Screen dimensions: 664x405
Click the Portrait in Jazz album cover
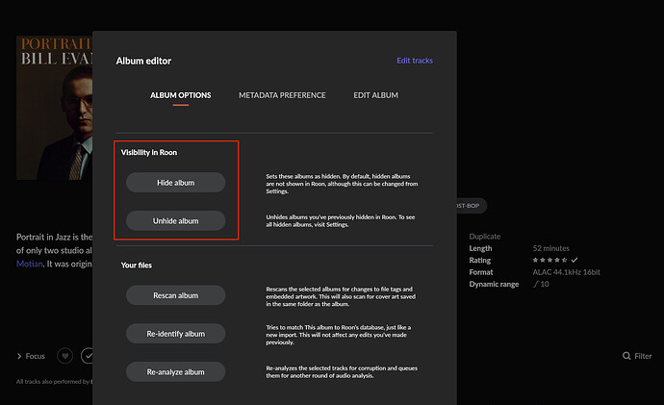coord(54,108)
